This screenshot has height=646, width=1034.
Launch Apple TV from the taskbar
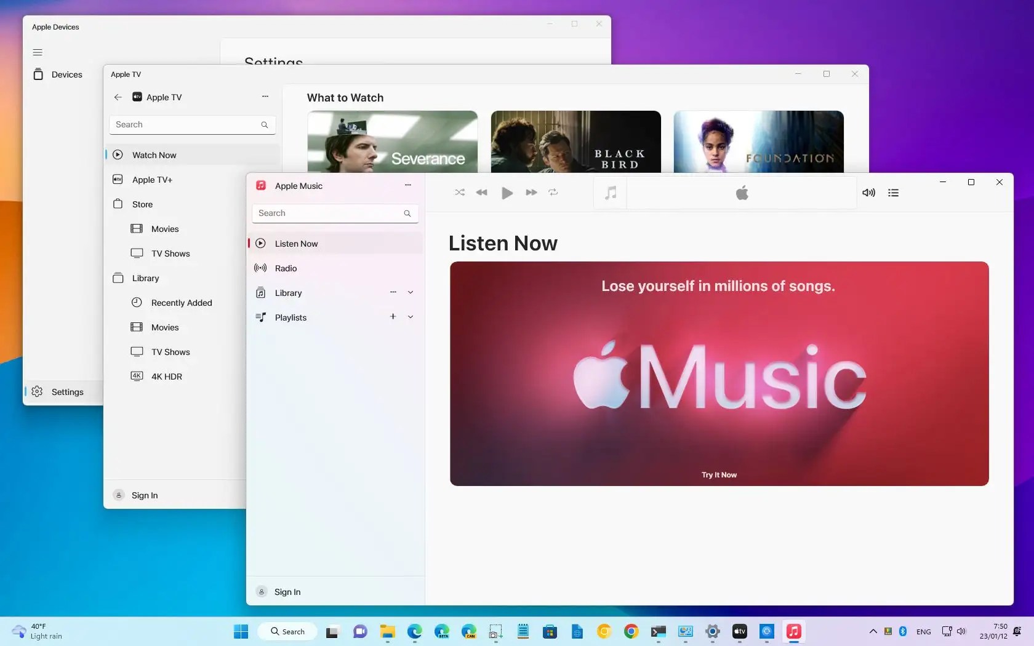739,631
